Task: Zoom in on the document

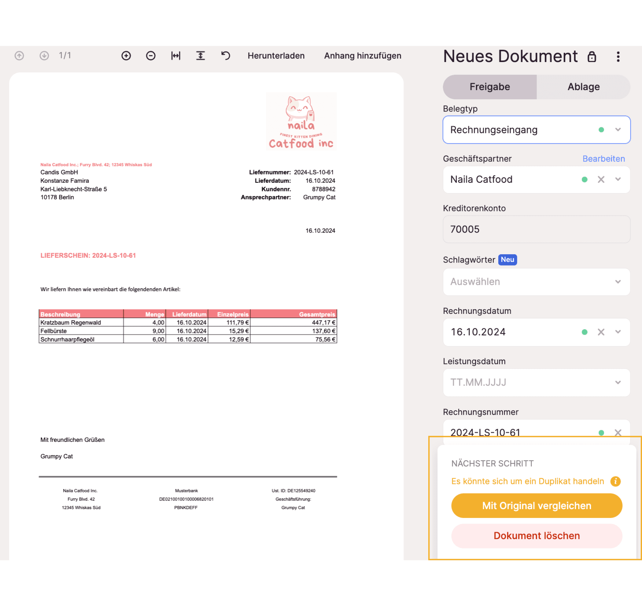Action: pyautogui.click(x=126, y=56)
